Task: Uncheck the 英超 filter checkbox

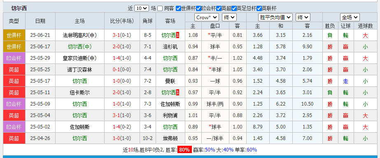Action: point(219,9)
